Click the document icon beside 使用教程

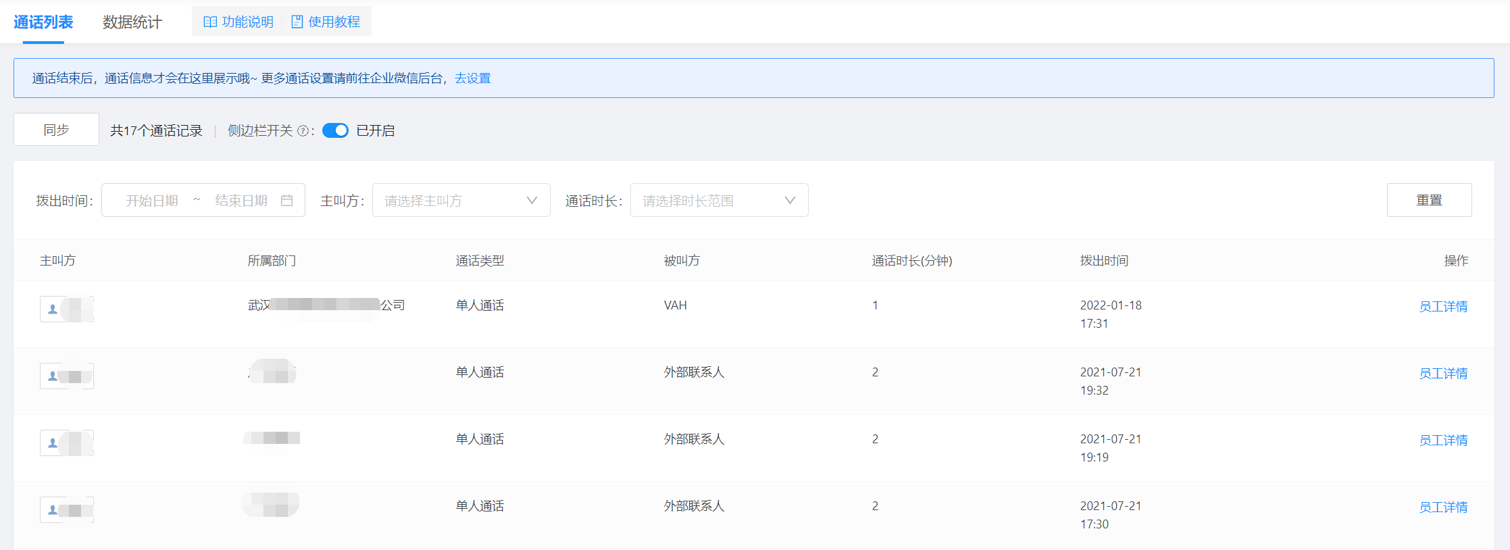[297, 22]
